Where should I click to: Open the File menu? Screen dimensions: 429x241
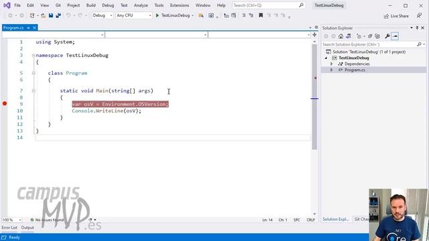pyautogui.click(x=17, y=5)
